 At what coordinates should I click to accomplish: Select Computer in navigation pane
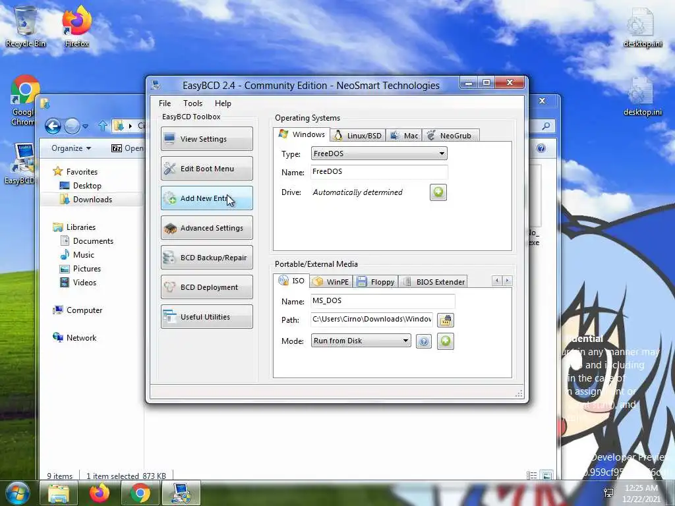[x=78, y=310]
